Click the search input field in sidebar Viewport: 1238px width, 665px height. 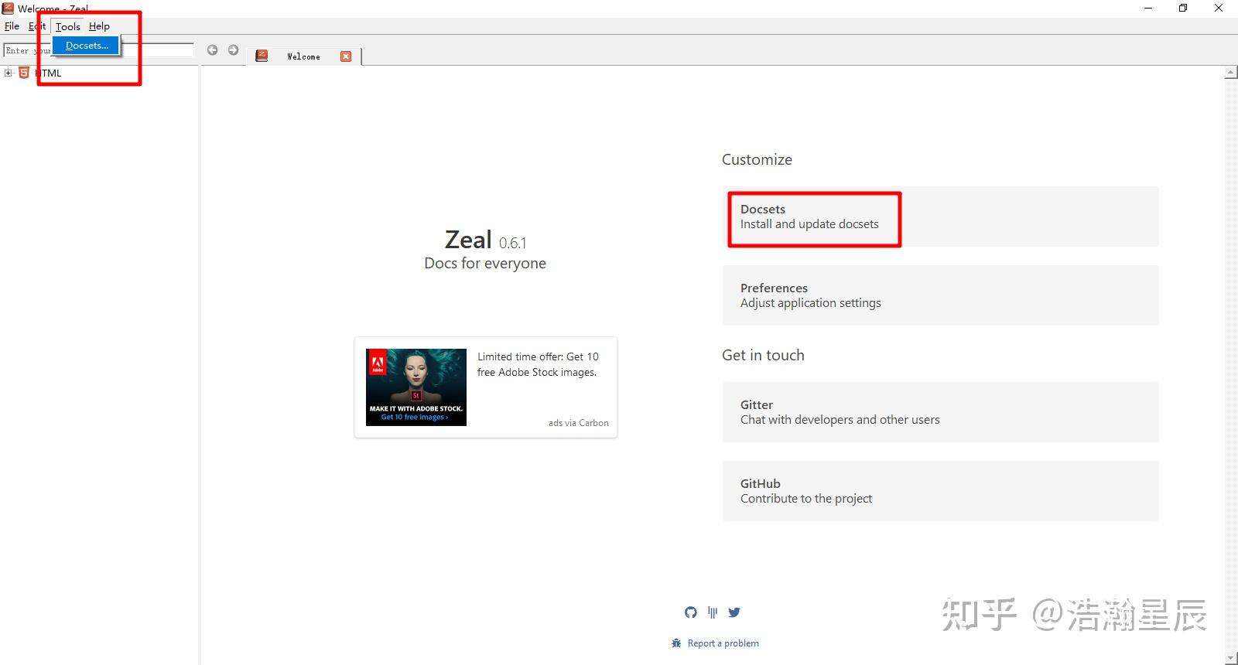pyautogui.click(x=98, y=50)
